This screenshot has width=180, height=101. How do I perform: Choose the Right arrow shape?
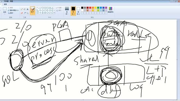48,10
